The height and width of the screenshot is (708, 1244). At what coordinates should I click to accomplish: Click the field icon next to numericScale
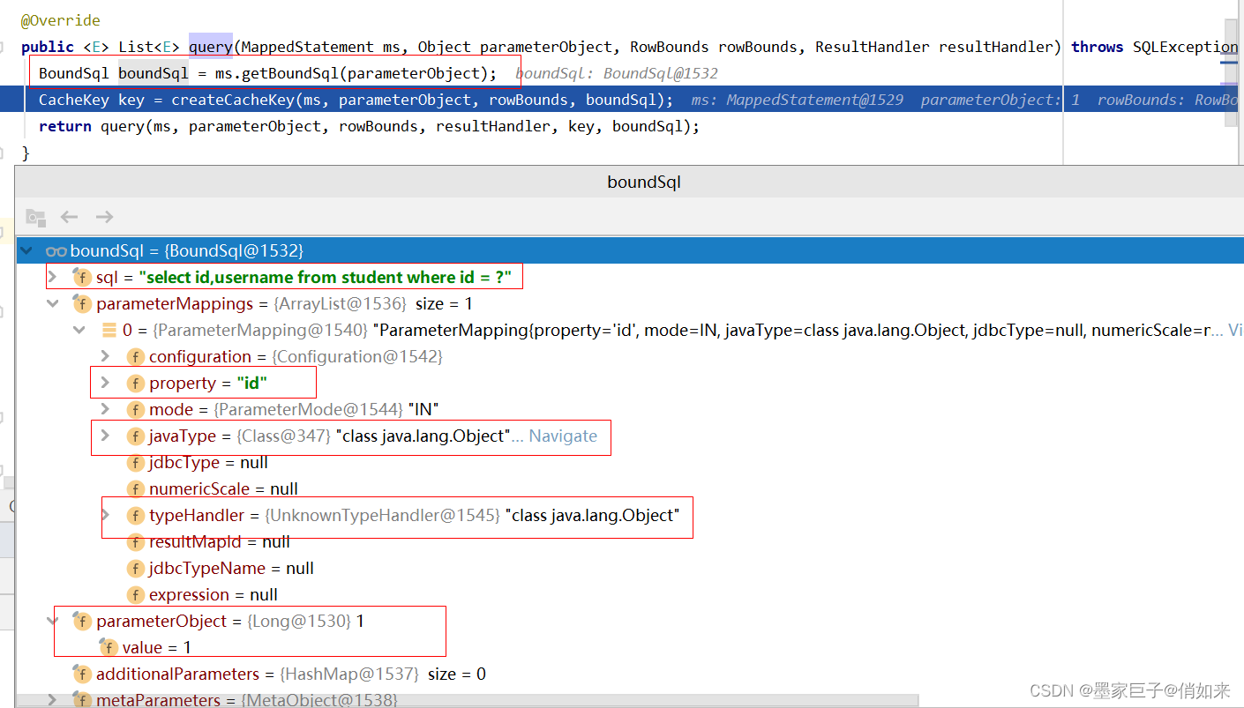click(x=135, y=489)
